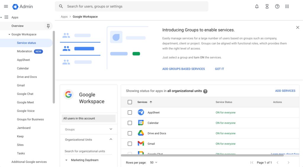Open the tasks hourglass icon
Viewport: 303px width, 167px height.
[x=267, y=7]
